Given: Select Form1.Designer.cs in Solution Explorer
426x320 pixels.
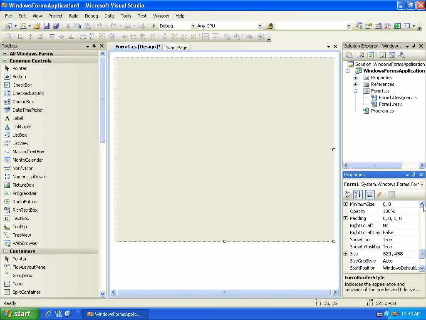Looking at the screenshot, I should coord(397,97).
